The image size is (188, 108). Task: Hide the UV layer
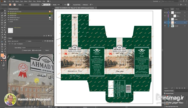(165, 22)
